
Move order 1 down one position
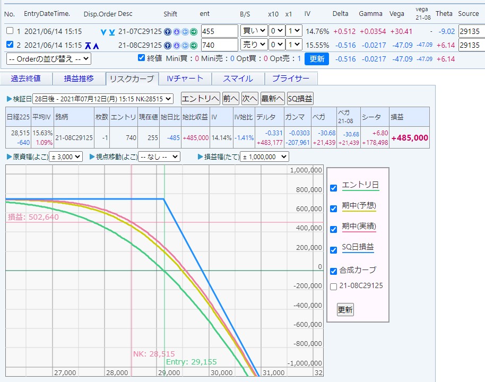103,32
